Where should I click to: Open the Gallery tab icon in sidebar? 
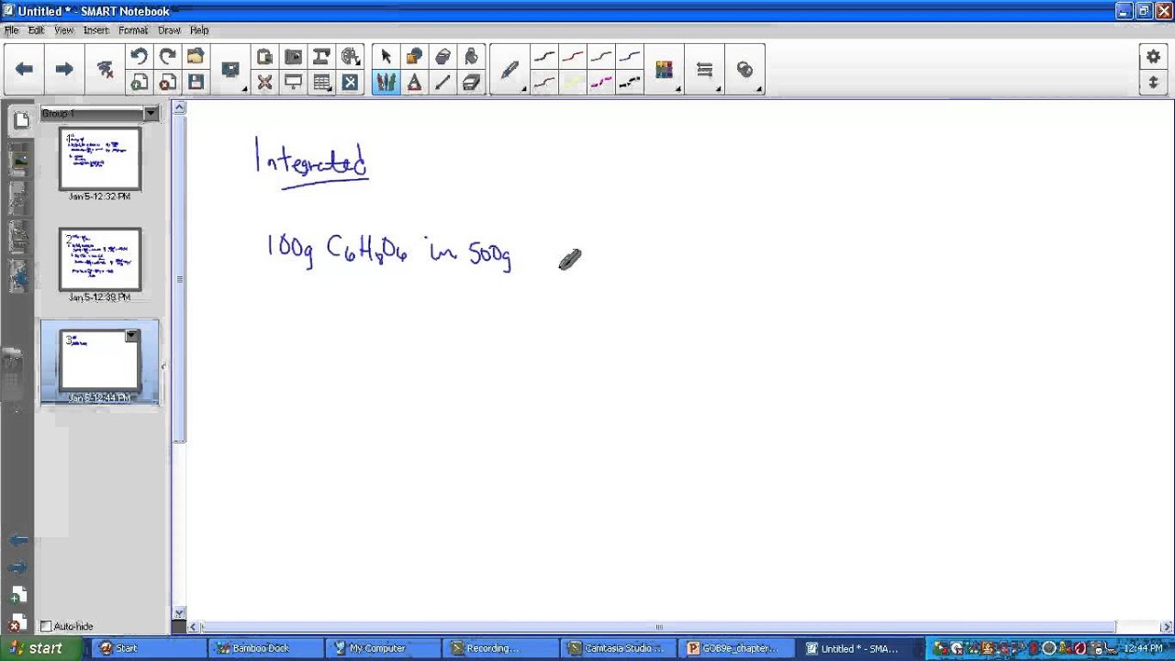point(18,160)
